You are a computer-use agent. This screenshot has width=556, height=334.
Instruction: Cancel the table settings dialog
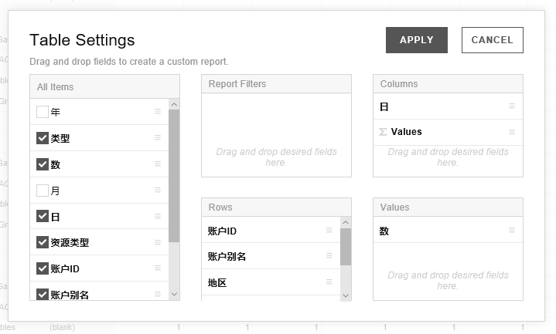[492, 40]
